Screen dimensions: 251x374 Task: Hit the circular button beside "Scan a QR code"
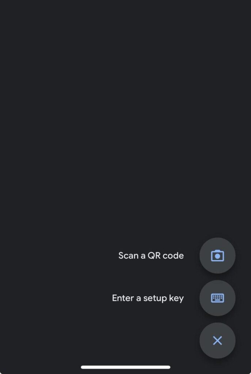[217, 256]
